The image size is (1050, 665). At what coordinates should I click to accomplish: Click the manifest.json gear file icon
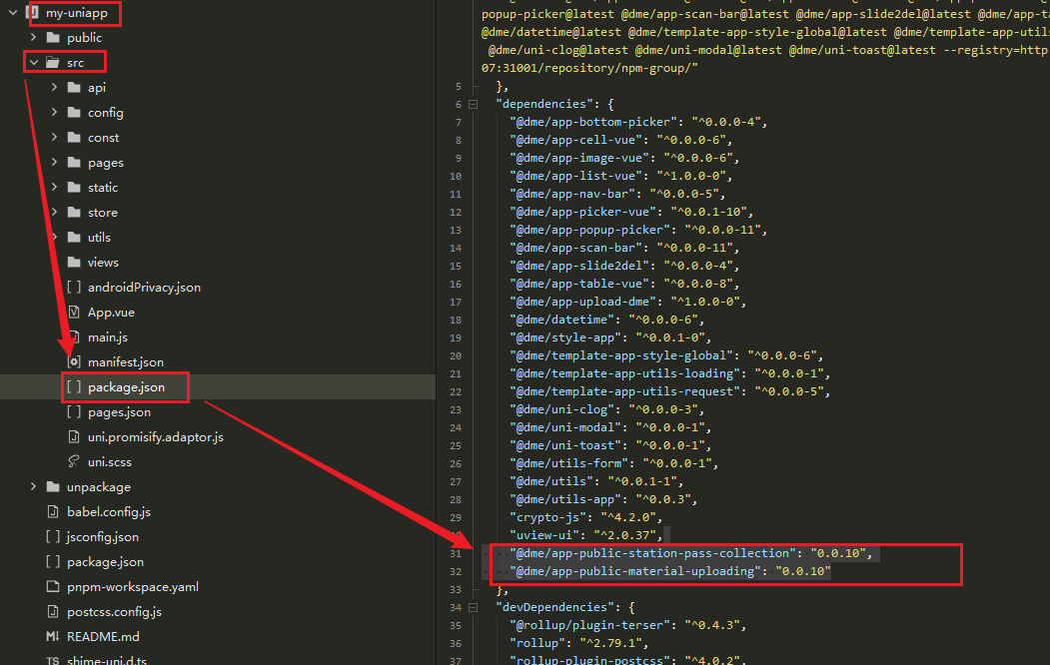pos(73,362)
